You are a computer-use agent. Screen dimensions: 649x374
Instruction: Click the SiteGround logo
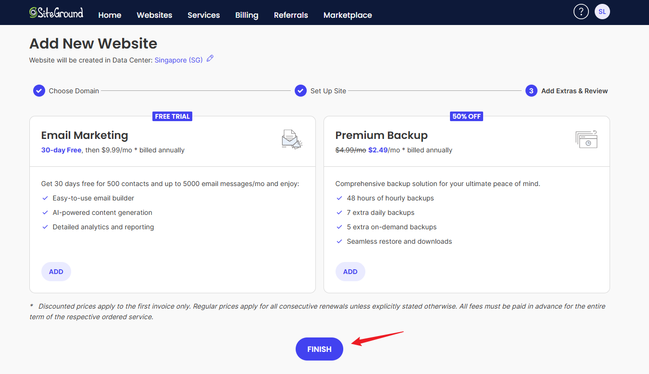click(56, 12)
